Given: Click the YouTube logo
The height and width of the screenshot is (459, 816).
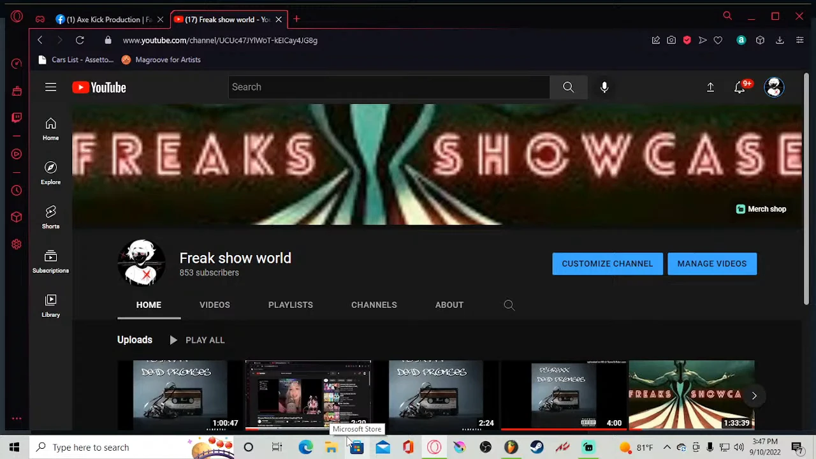Looking at the screenshot, I should click(99, 87).
